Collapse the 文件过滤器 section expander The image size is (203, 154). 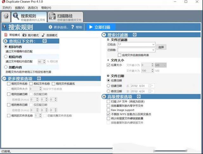pyautogui.click(x=108, y=40)
